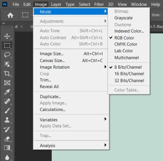The image size is (163, 161).
Task: Switch mode to Grayscale
Action: click(x=129, y=18)
